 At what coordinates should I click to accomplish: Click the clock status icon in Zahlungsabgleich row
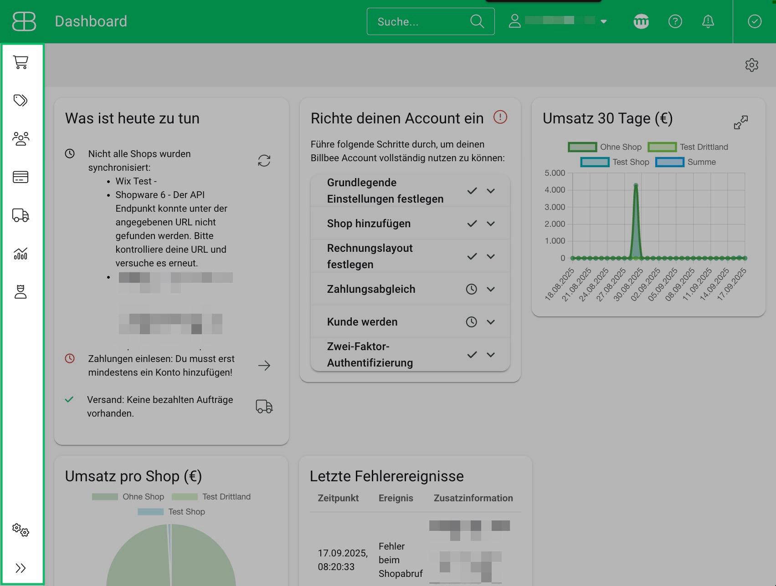[x=472, y=289]
